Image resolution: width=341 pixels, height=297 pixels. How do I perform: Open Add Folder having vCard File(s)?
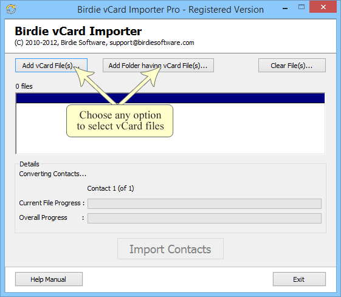(158, 66)
